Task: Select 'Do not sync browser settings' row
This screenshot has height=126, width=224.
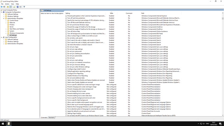Action: (76, 65)
